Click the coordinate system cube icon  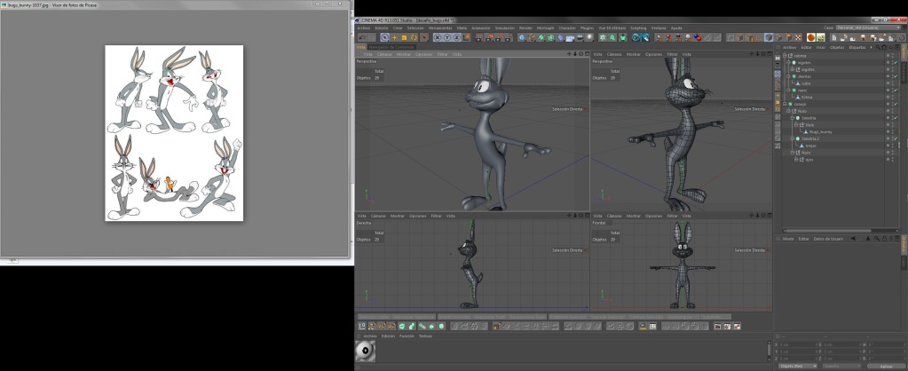[466, 37]
